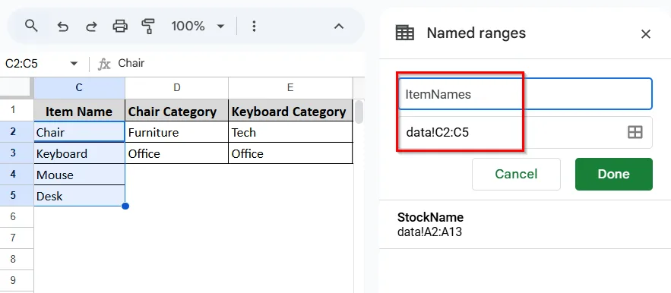Click the selection fill handle dot

[125, 206]
